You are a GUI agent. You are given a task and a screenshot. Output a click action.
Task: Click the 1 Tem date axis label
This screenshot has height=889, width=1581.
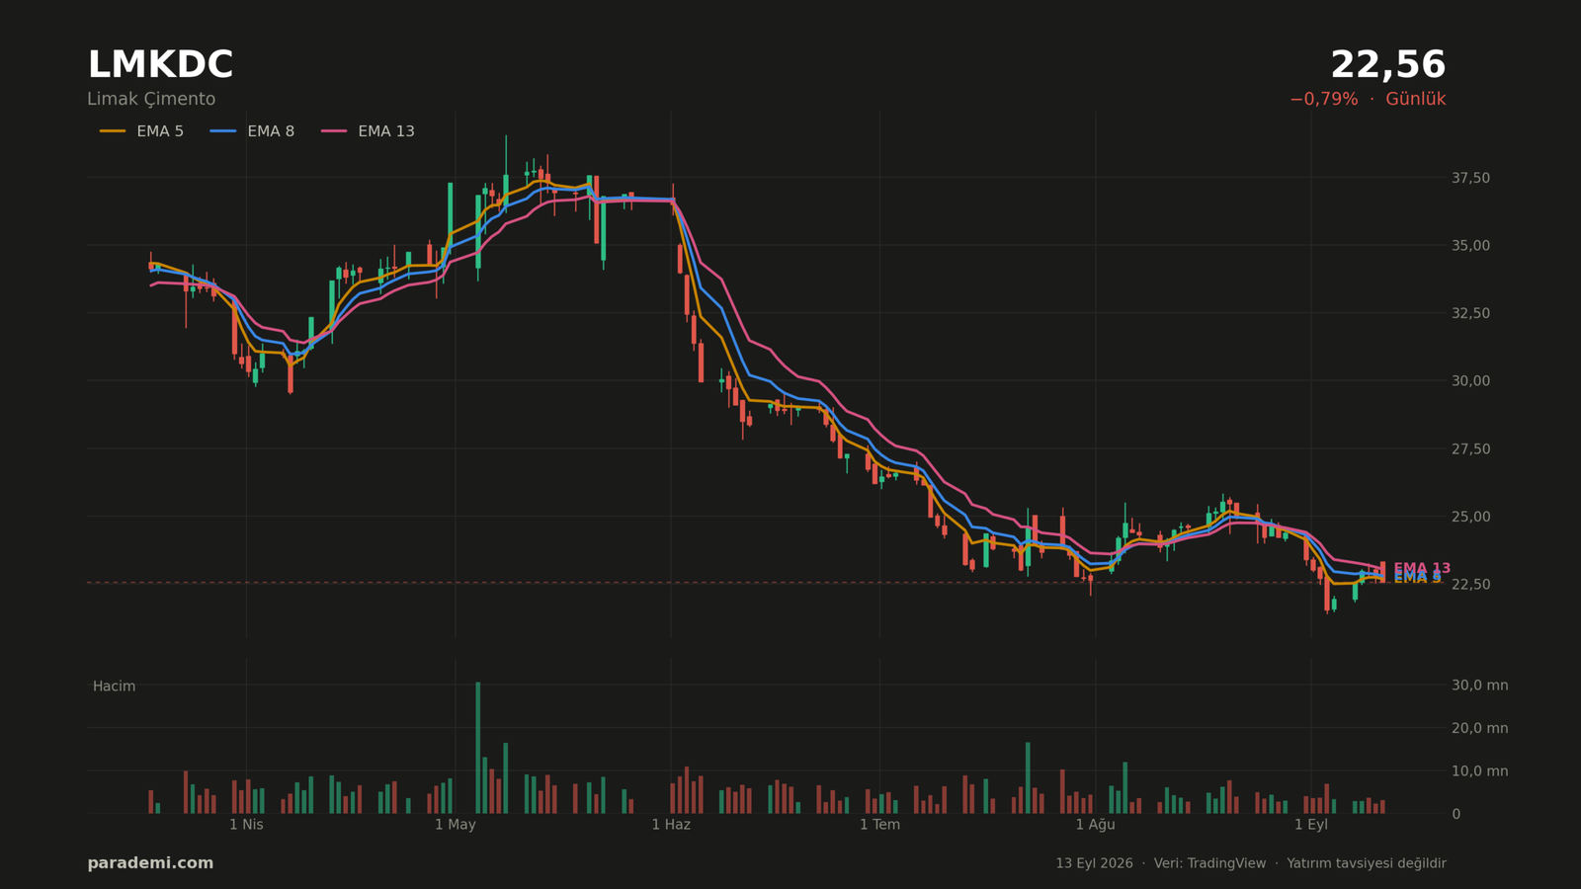pyautogui.click(x=879, y=825)
